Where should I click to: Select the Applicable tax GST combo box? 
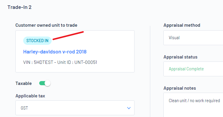(x=75, y=108)
